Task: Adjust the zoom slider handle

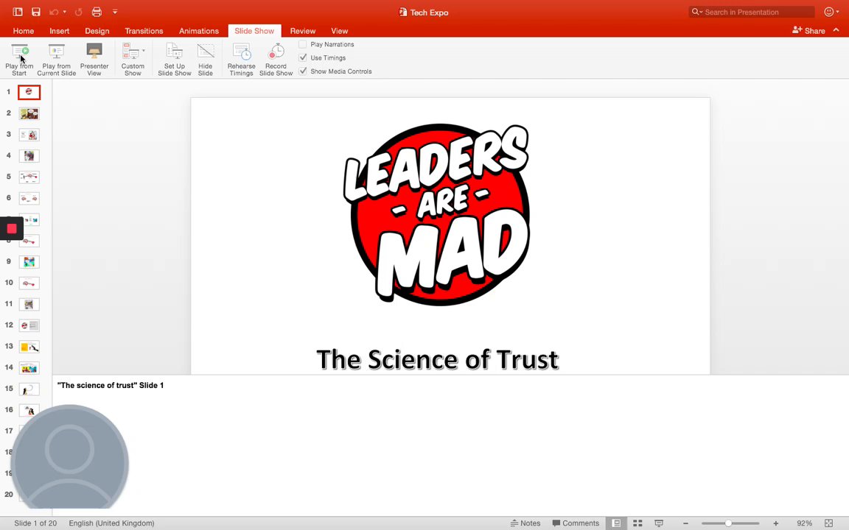Action: pos(728,523)
